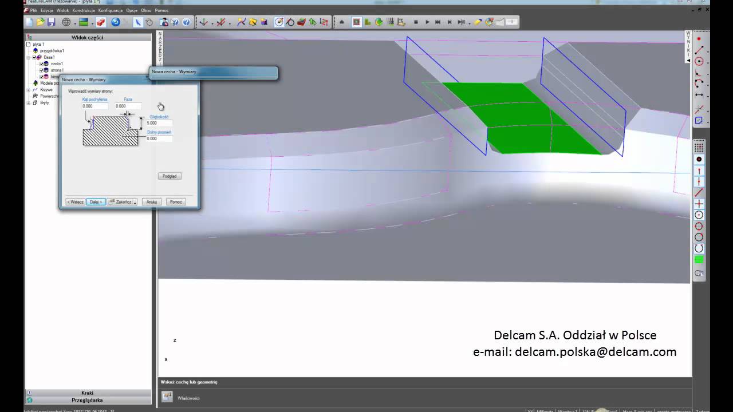The image size is (733, 412).
Task: Toggle the czoło1 feature checkbox
Action: tap(41, 64)
